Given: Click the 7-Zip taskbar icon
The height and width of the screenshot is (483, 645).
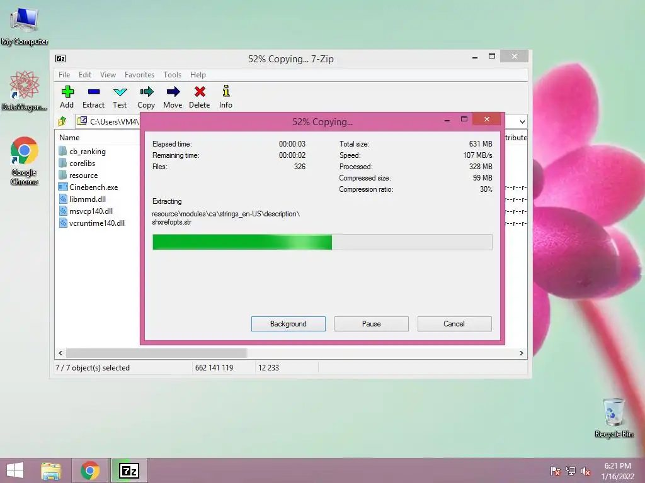Looking at the screenshot, I should coord(129,470).
